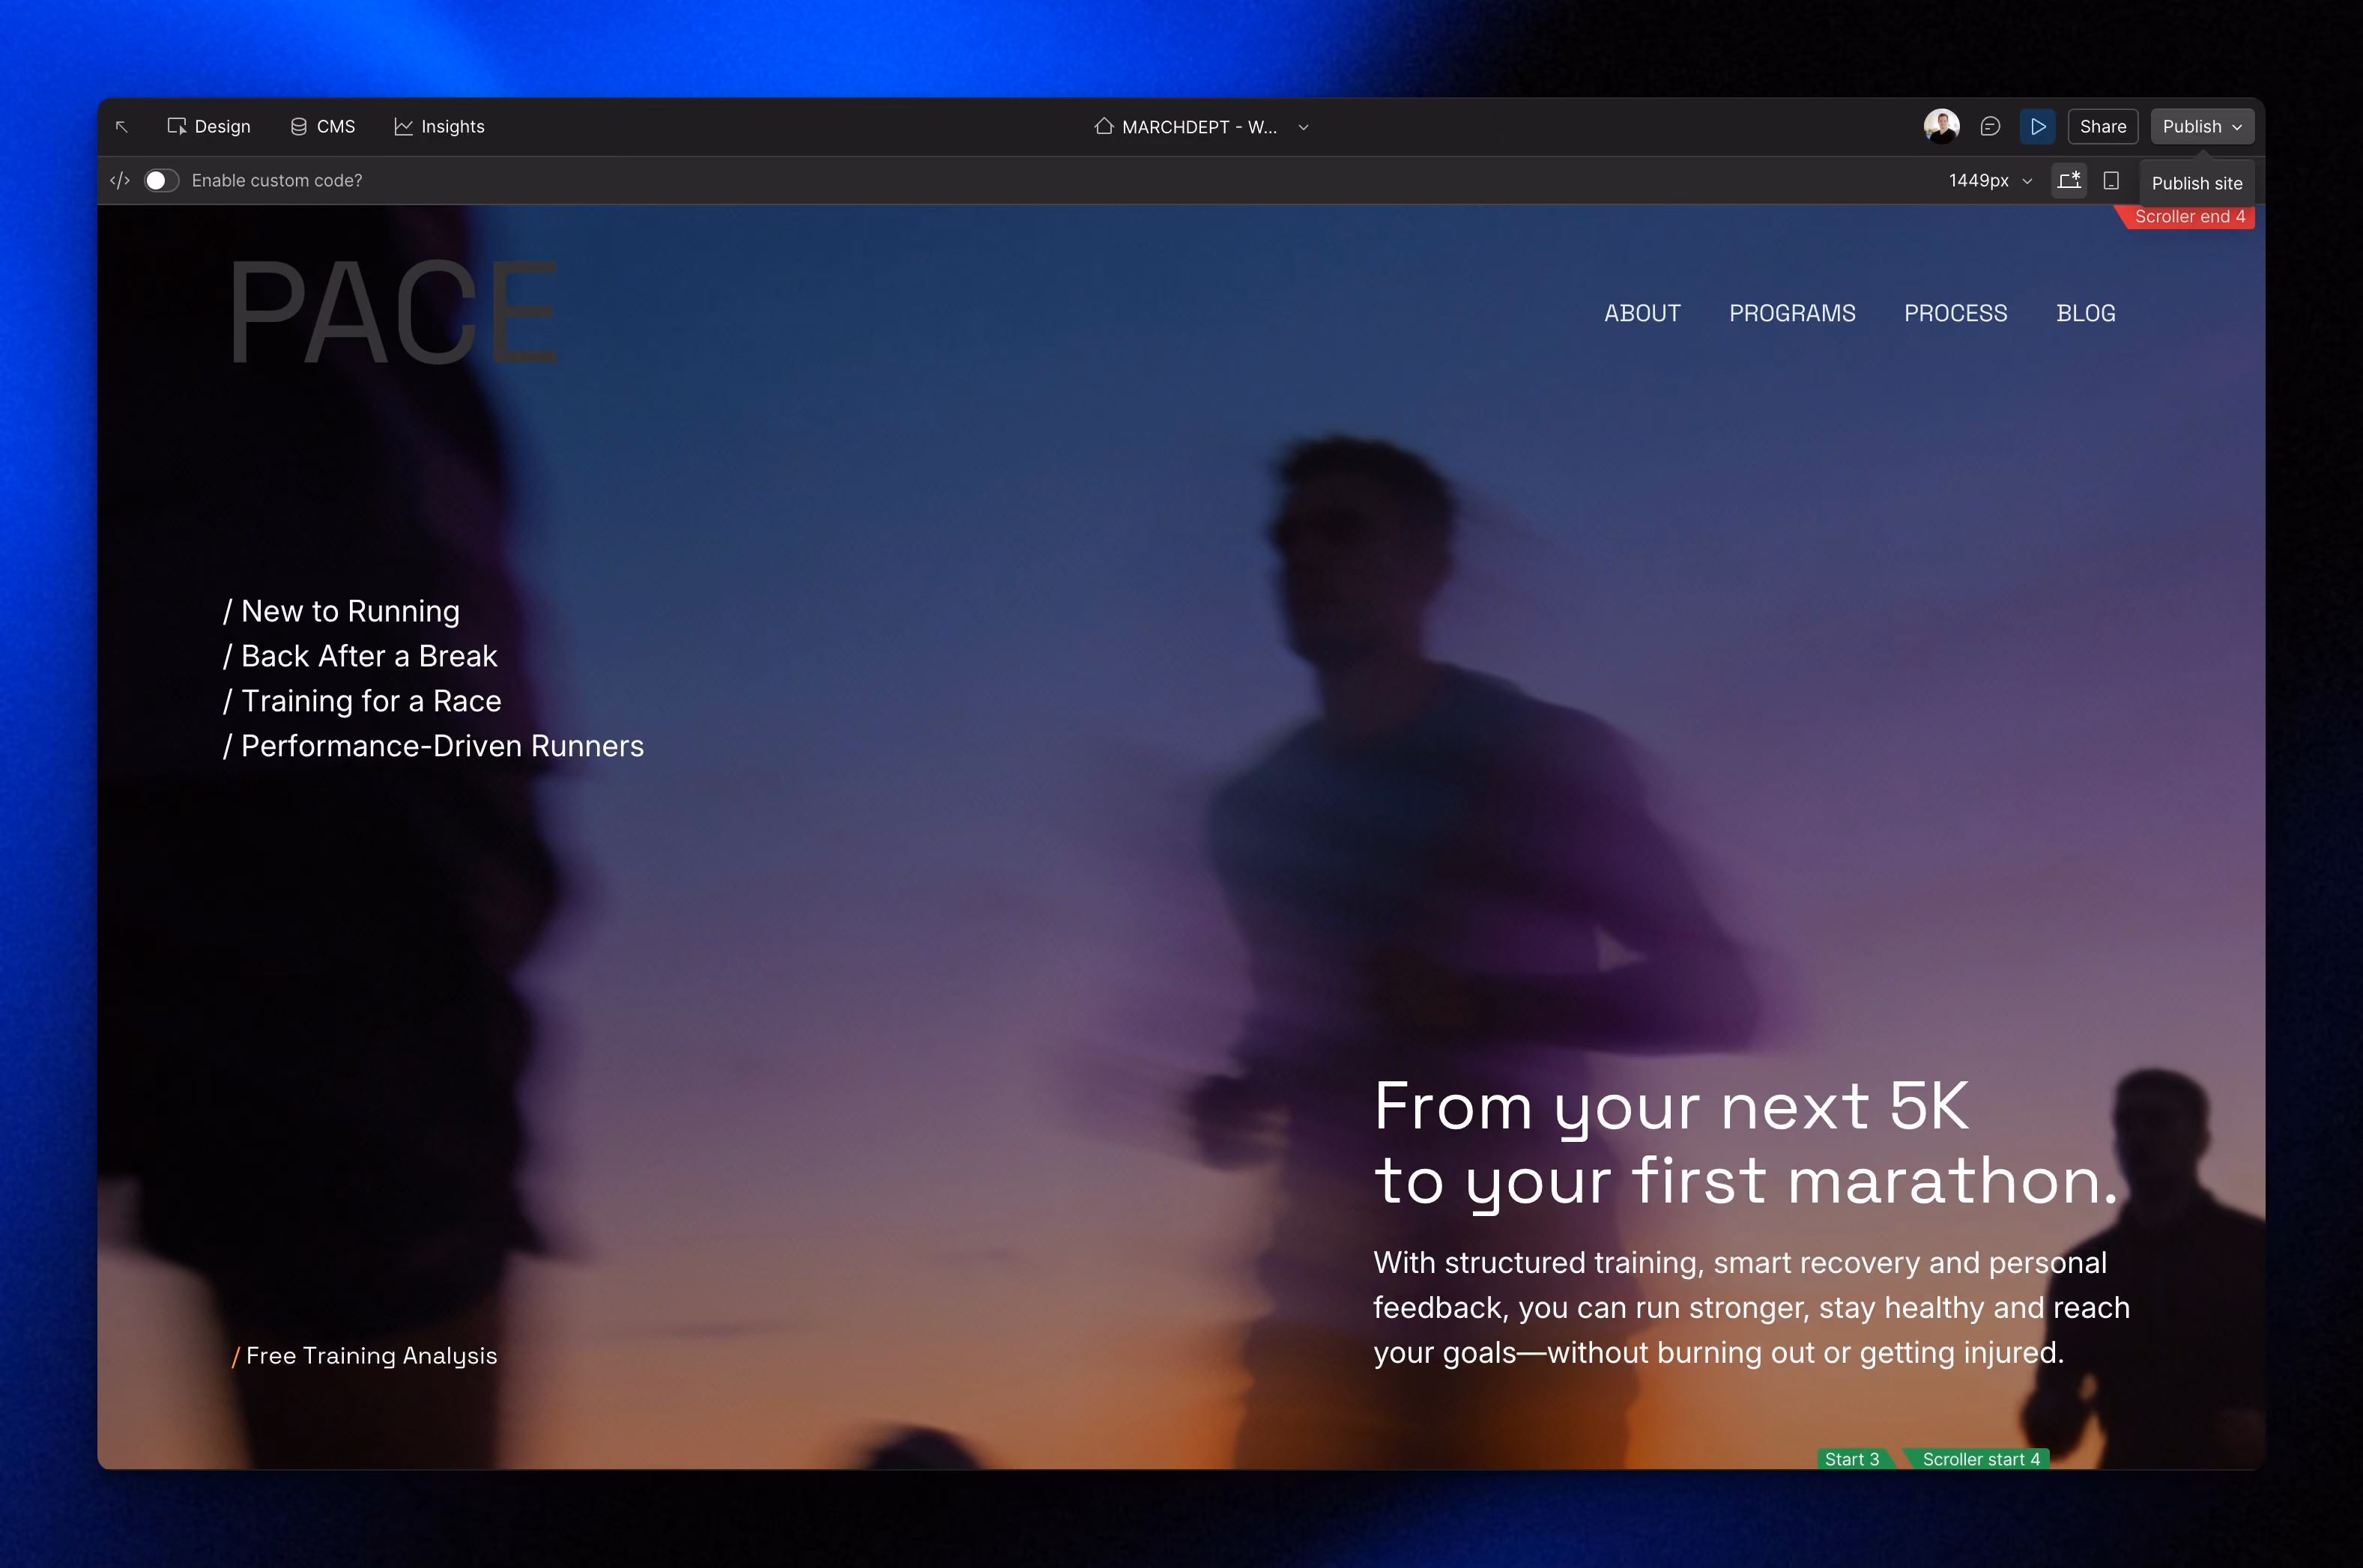
Task: Select the desktop breakpoint icon with the asterisk
Action: [2069, 180]
